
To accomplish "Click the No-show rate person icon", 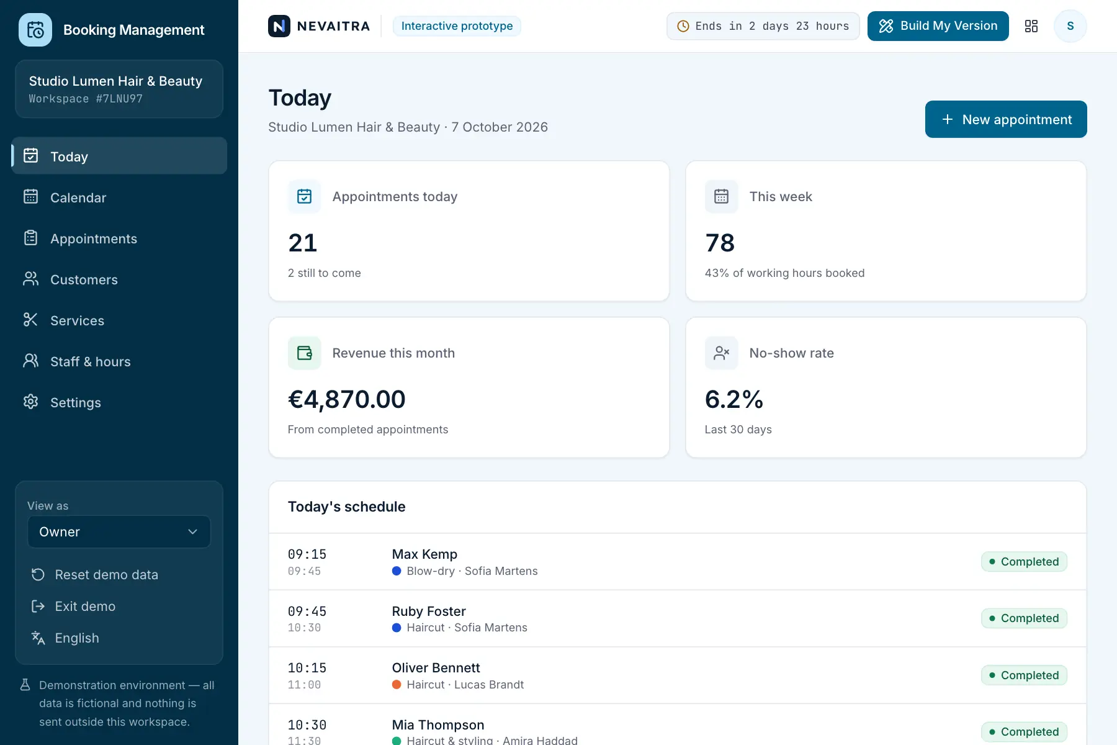I will pyautogui.click(x=721, y=353).
